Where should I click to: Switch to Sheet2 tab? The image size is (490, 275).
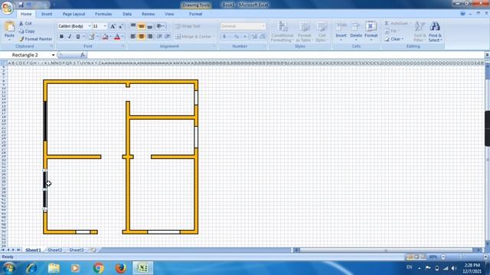[x=55, y=250]
